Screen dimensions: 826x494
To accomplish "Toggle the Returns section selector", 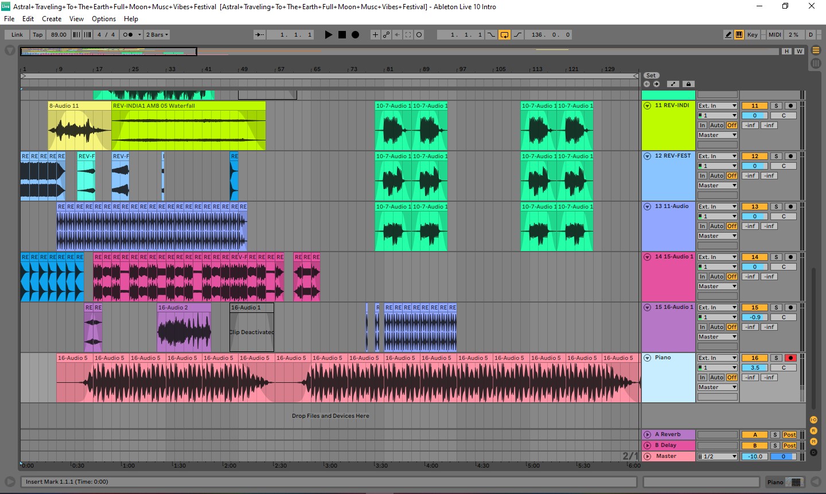I will point(813,431).
